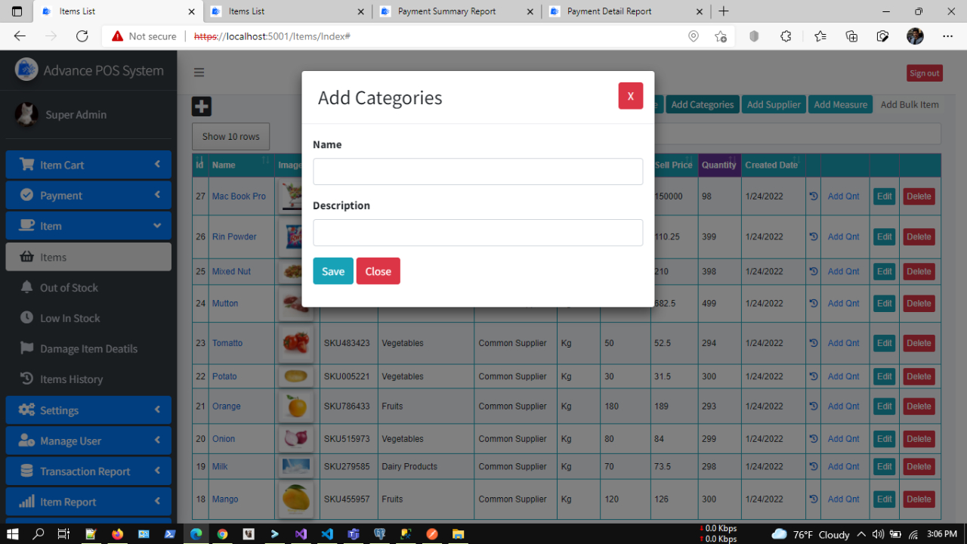Viewport: 967px width, 544px height.
Task: Save the new category
Action: click(x=332, y=270)
